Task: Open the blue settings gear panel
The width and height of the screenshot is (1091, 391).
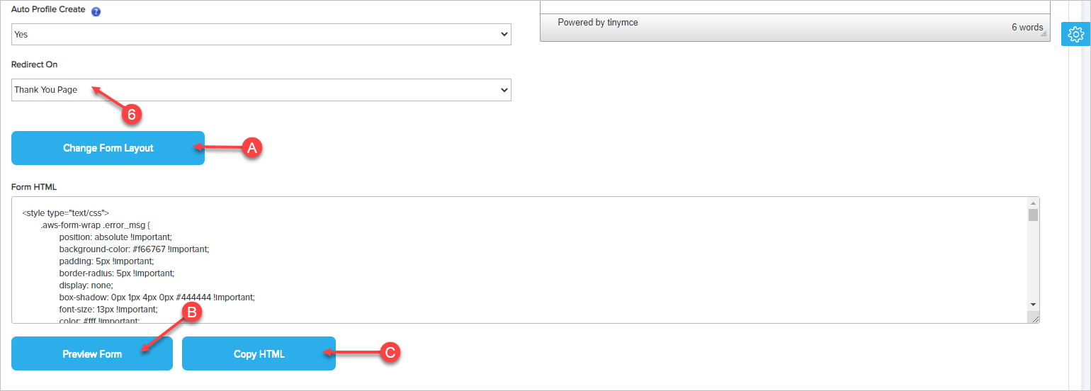Action: pyautogui.click(x=1075, y=34)
